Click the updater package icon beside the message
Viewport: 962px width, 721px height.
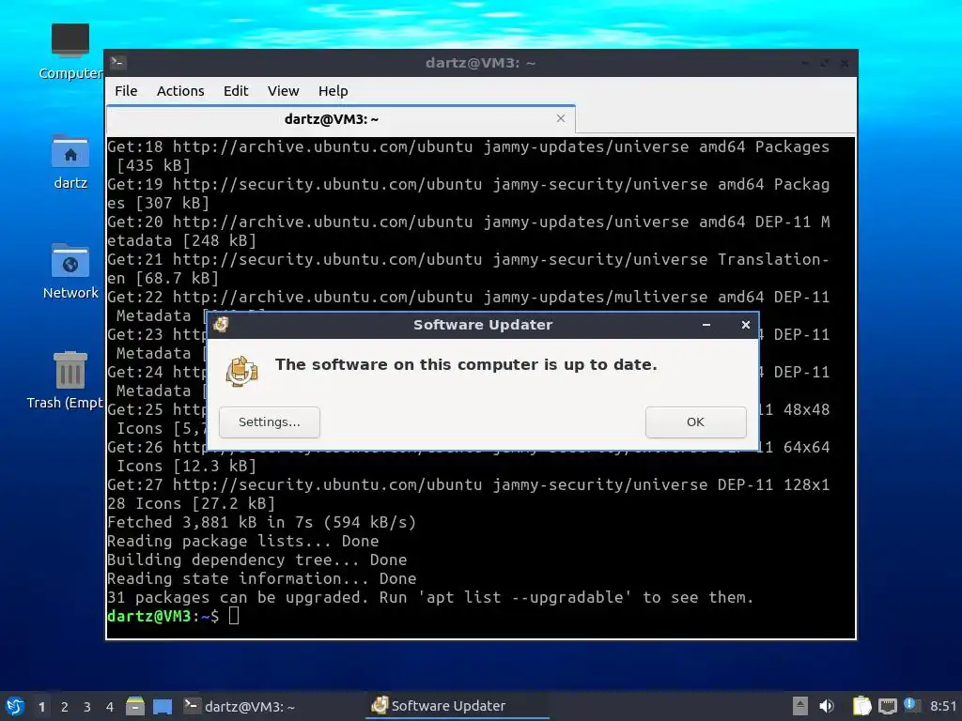click(x=241, y=371)
